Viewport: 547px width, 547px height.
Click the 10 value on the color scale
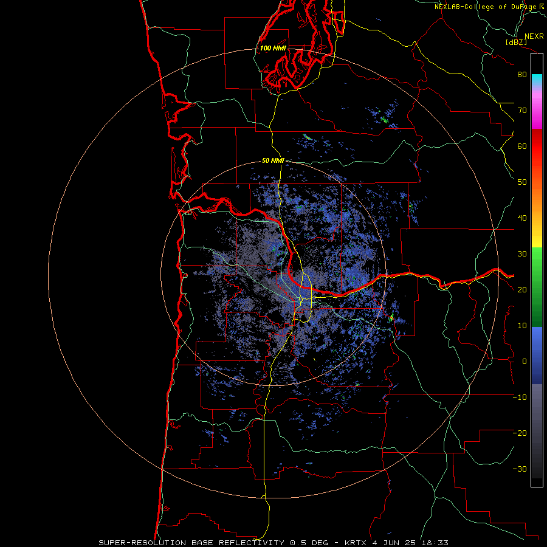522,326
